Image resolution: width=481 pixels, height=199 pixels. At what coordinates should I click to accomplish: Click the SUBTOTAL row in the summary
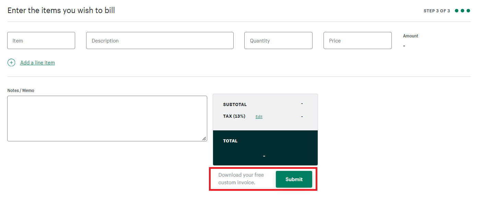point(265,104)
